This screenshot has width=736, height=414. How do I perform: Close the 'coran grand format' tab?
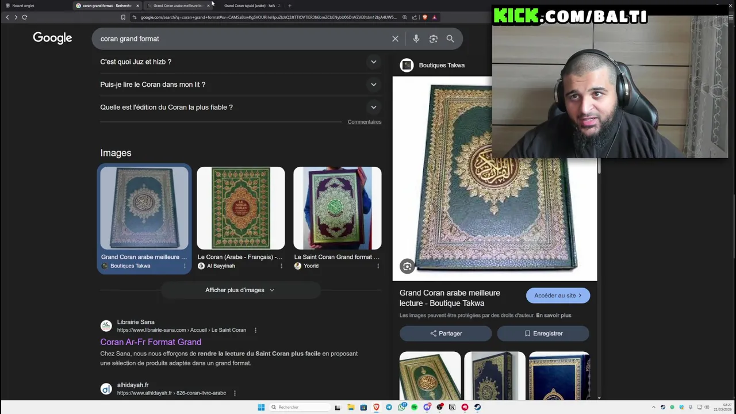click(137, 6)
